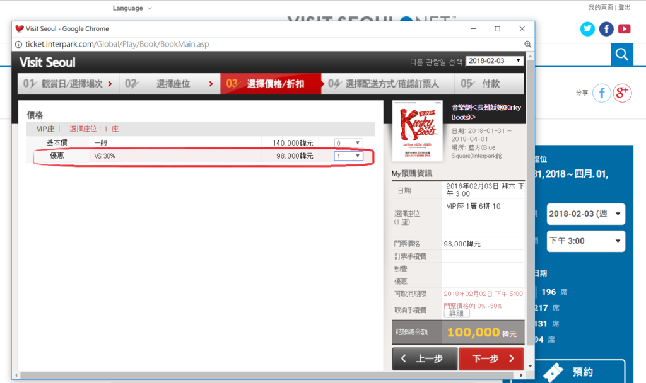Open Twitter link on background page
This screenshot has height=383, width=646.
pos(587,29)
